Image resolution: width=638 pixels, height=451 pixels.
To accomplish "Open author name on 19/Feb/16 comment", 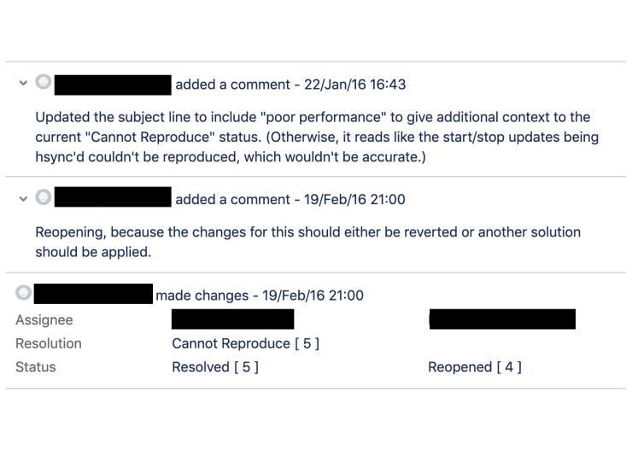I will 119,199.
